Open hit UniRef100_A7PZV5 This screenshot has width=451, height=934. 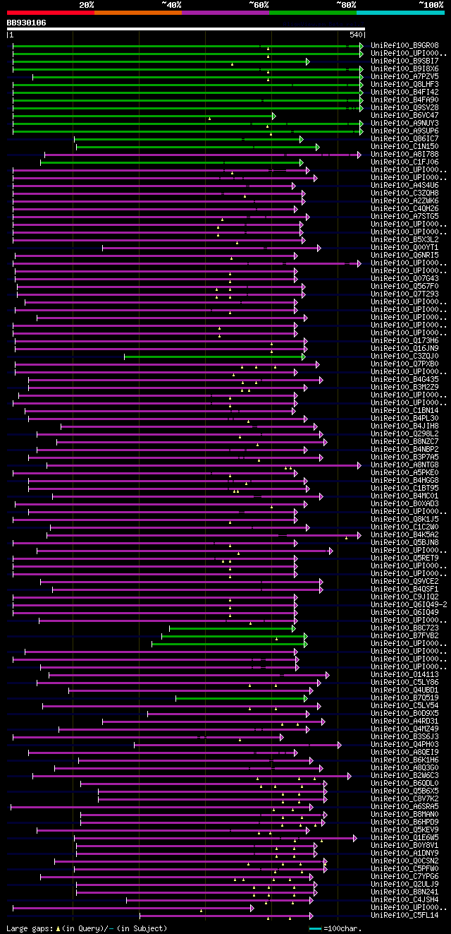click(404, 76)
